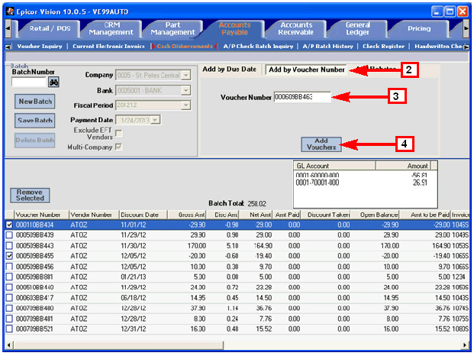Open Check Register menu item
This screenshot has width=474, height=356.
pyautogui.click(x=383, y=47)
